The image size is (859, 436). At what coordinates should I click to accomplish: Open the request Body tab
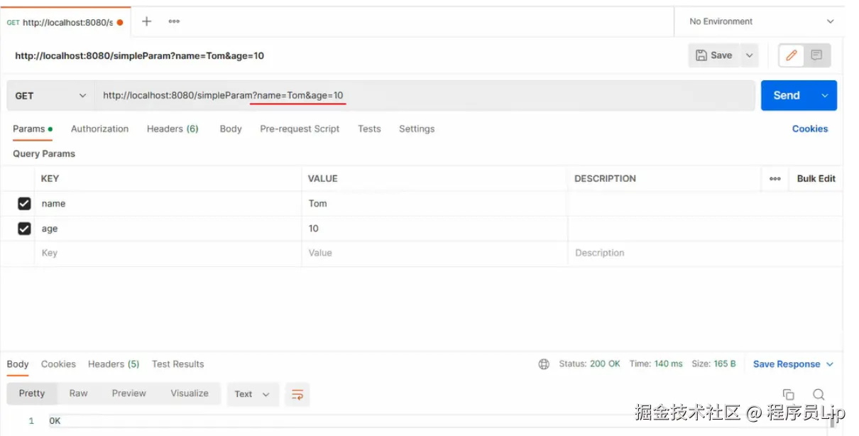coord(231,129)
